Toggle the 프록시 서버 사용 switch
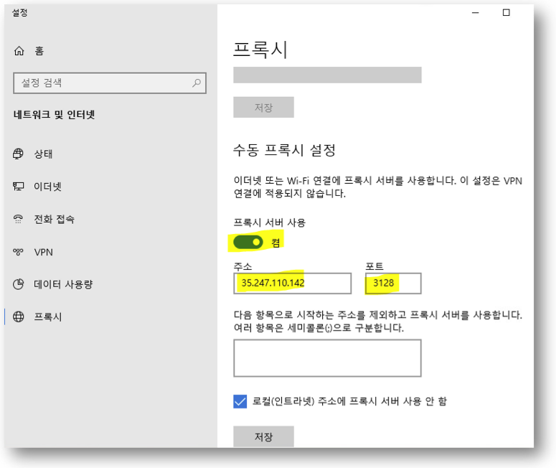The height and width of the screenshot is (468, 556). click(248, 243)
